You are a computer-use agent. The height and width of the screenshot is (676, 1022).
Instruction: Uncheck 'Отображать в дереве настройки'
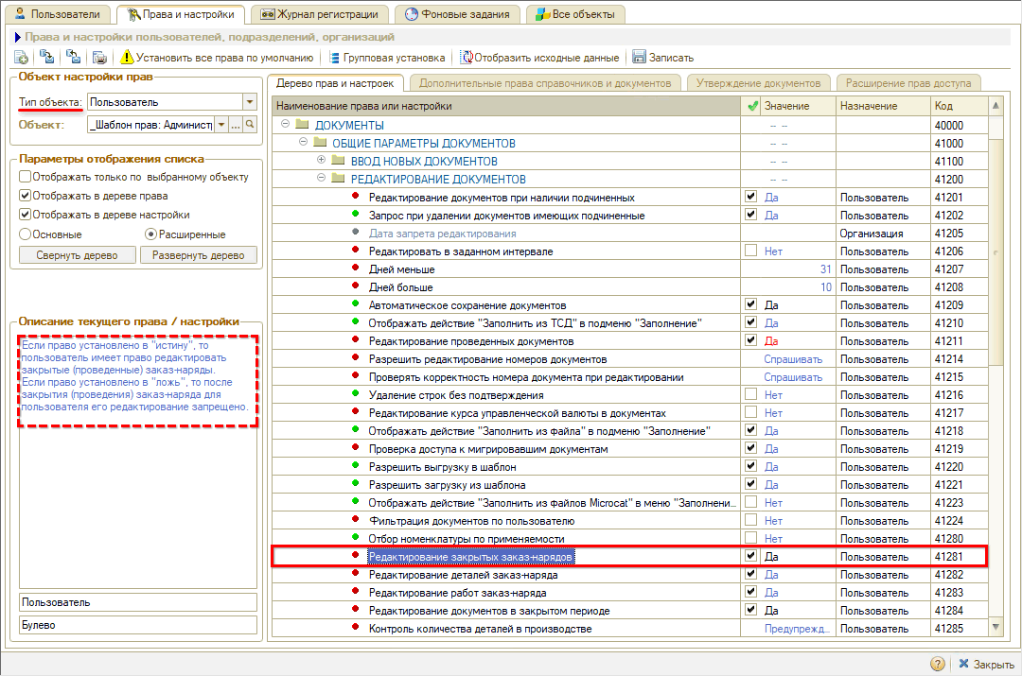(26, 215)
